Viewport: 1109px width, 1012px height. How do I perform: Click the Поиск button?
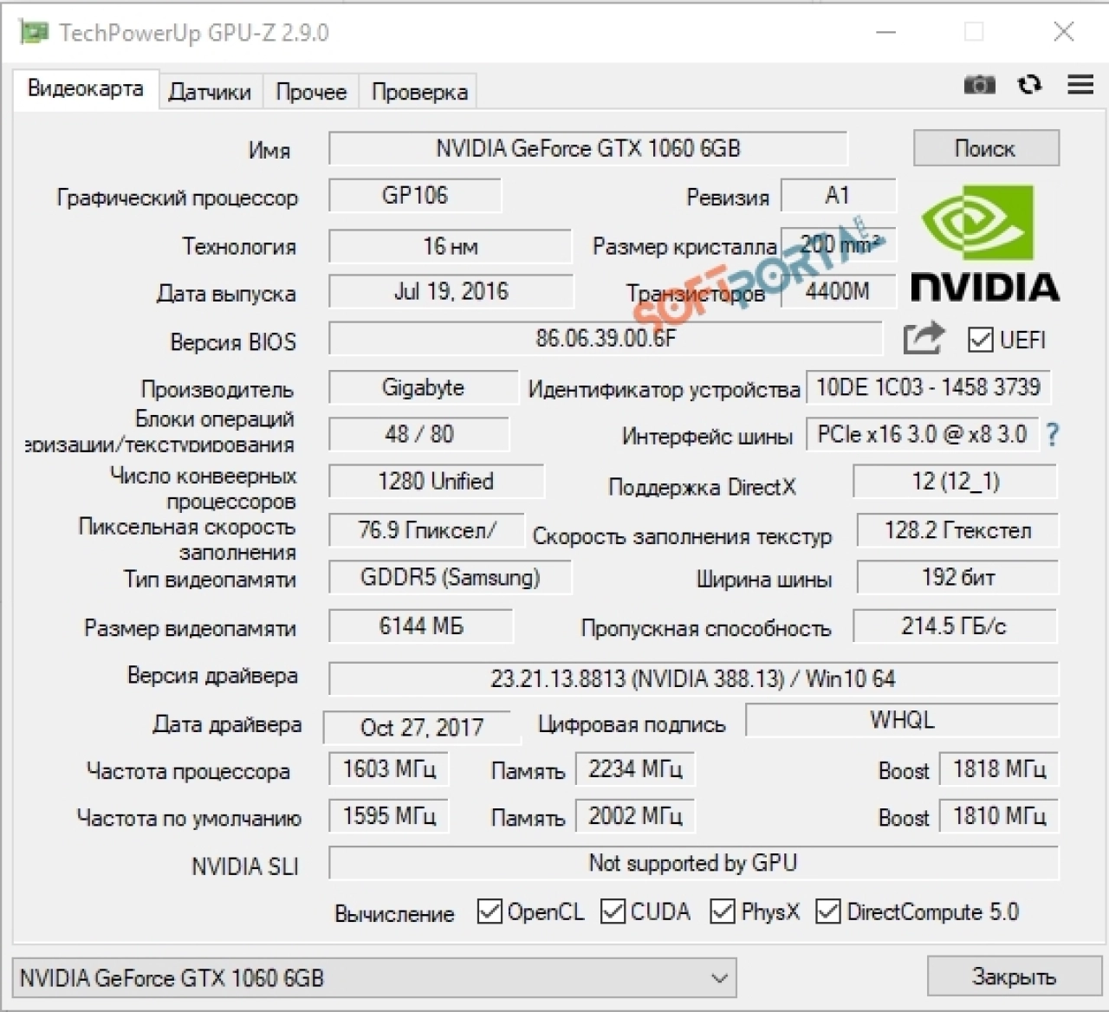986,148
